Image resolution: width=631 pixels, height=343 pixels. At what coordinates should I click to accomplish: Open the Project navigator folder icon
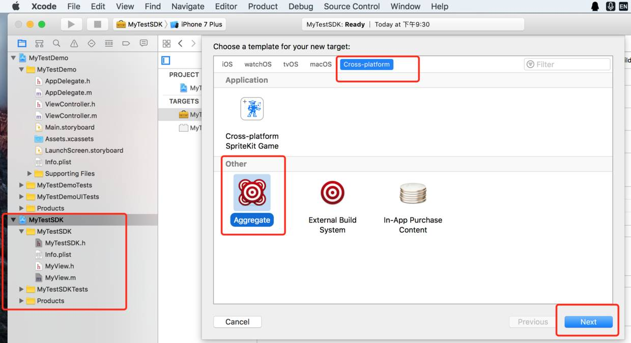[22, 44]
